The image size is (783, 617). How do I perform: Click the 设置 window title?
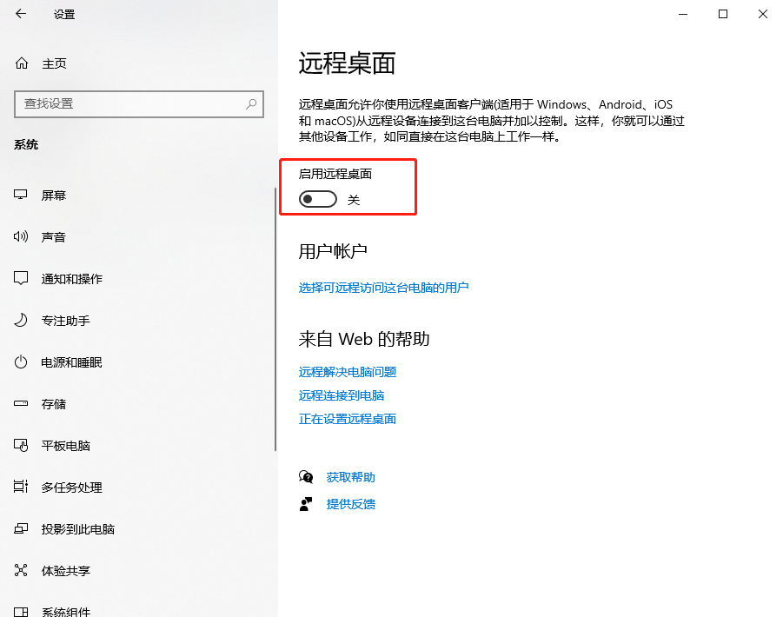tap(64, 15)
